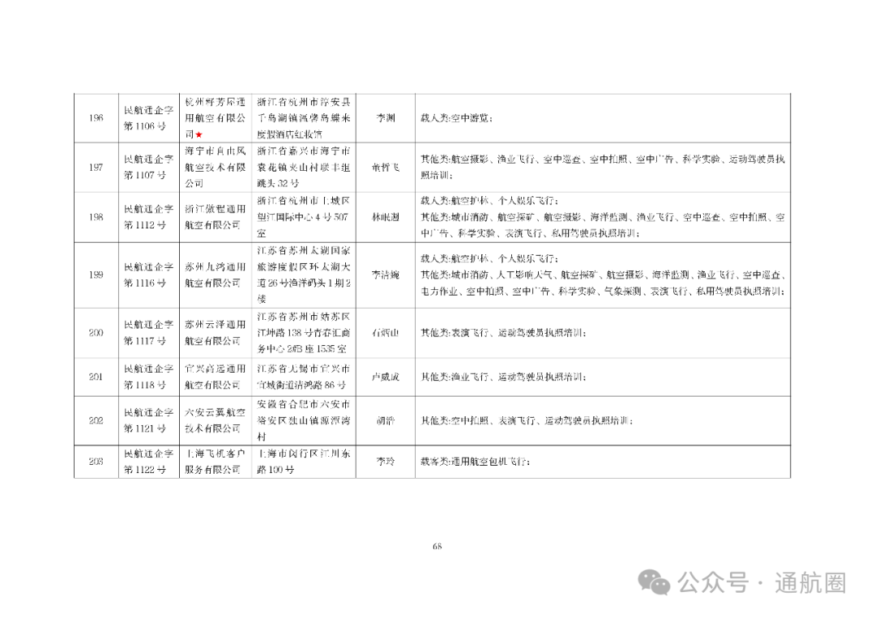875x618 pixels.
Task: Select license cell 第 1112 号
Action: [149, 217]
